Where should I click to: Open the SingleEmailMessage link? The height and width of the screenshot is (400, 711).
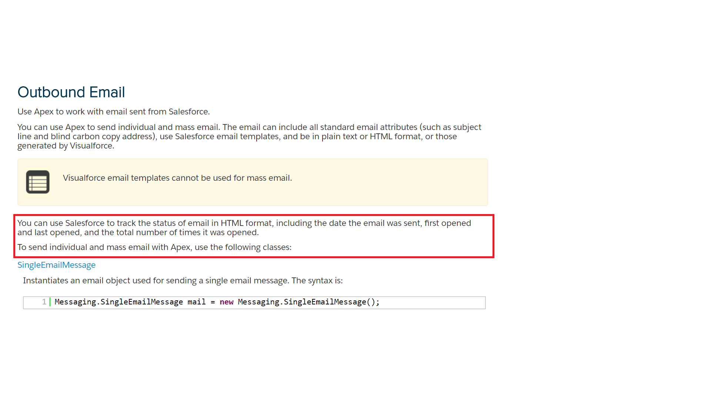coord(56,265)
